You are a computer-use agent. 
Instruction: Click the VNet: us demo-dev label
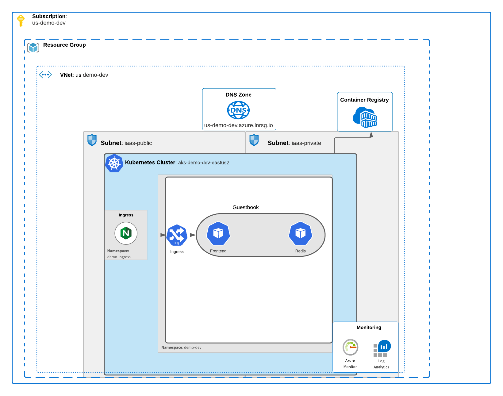point(84,75)
